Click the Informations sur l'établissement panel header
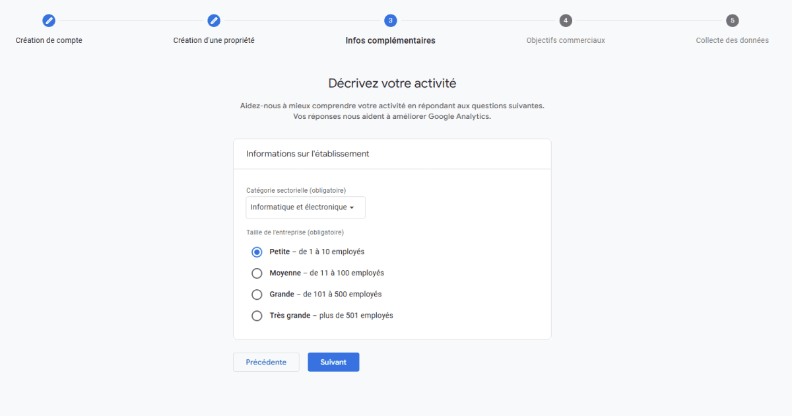This screenshot has height=416, width=792. pyautogui.click(x=308, y=153)
